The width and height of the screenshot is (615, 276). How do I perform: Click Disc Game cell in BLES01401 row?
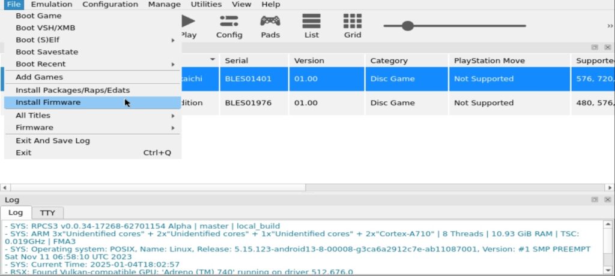(x=407, y=79)
